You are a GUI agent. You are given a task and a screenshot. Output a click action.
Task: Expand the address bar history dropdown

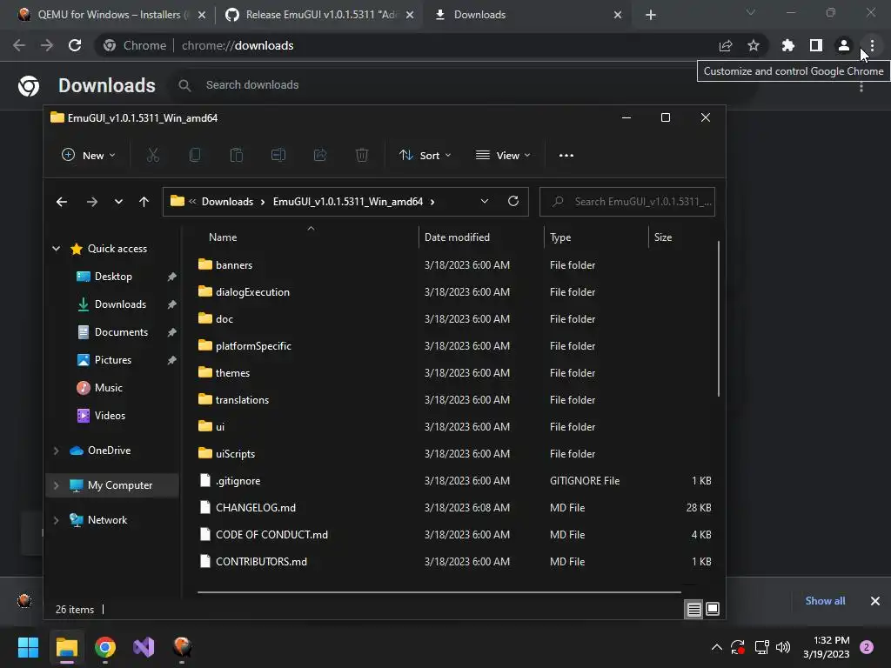[x=484, y=201]
